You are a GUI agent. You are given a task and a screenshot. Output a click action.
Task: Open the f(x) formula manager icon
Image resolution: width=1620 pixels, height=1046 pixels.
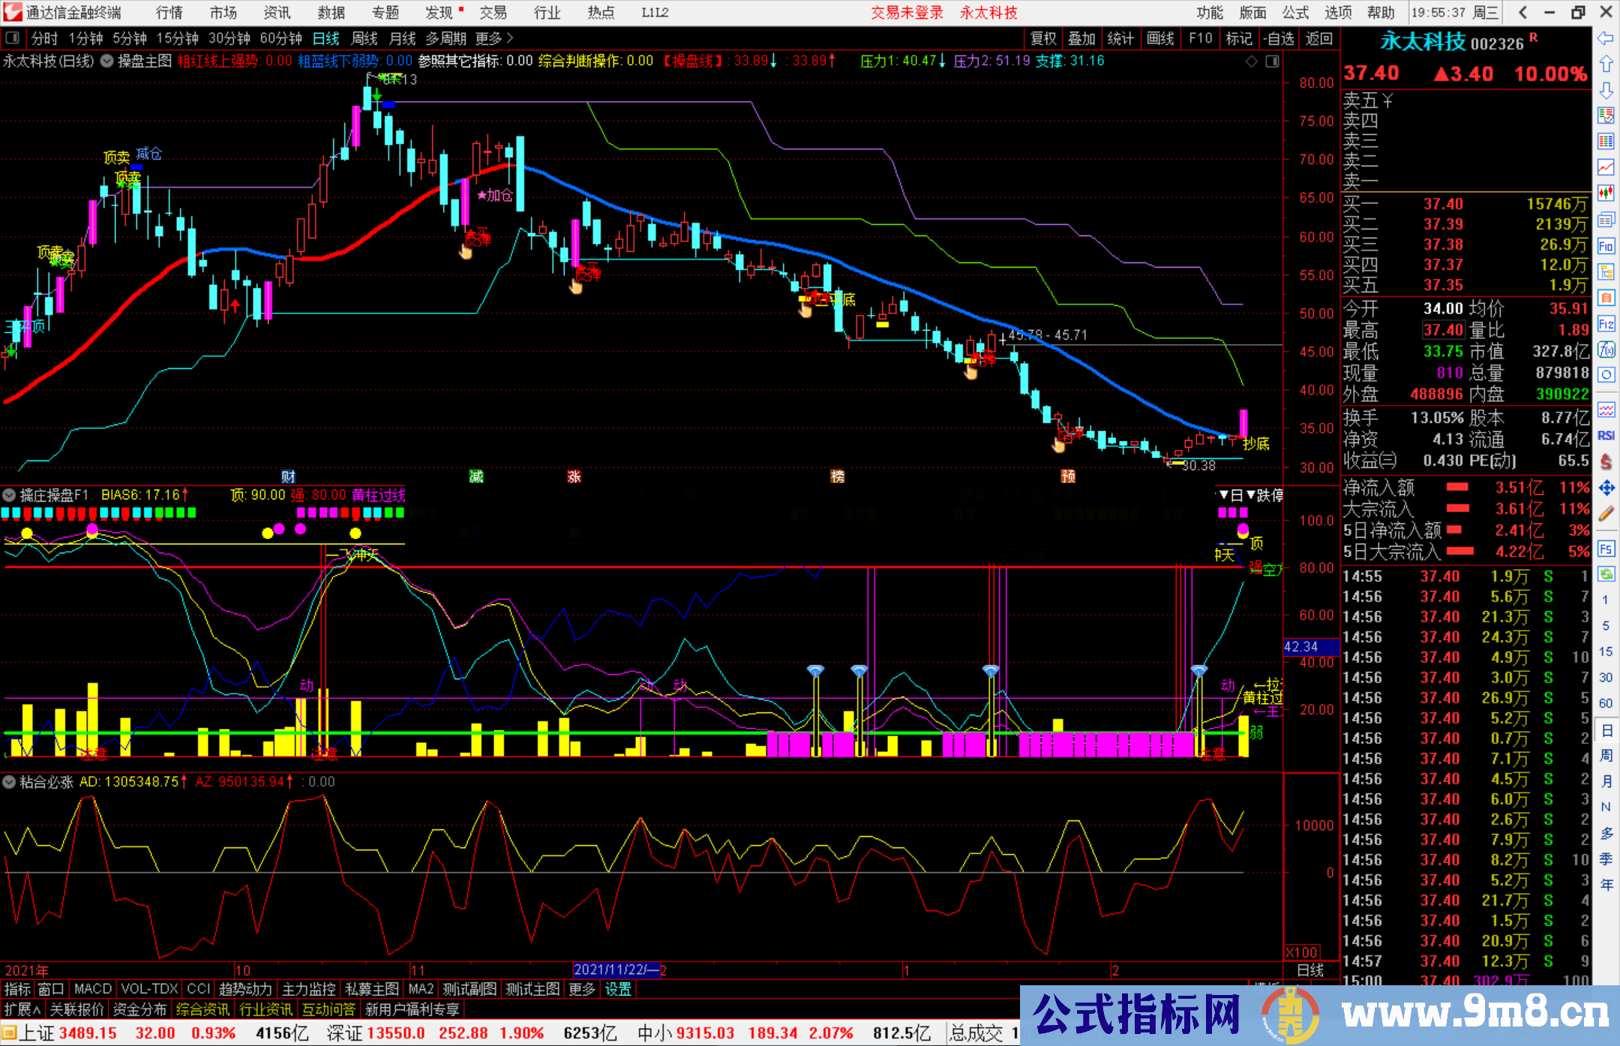(1606, 349)
